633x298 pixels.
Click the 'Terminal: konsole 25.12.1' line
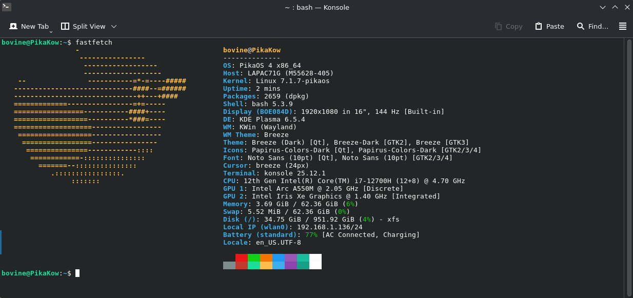coord(274,173)
